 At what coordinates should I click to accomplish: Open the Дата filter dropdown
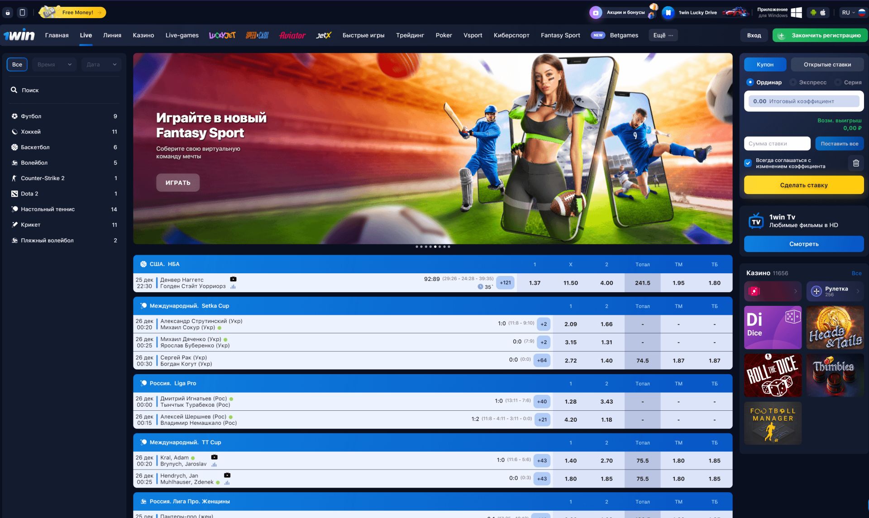[101, 65]
